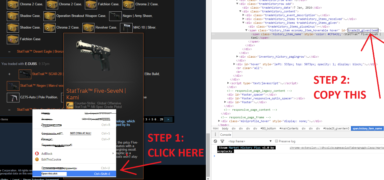Expand the script type text/javascript node

(228, 83)
